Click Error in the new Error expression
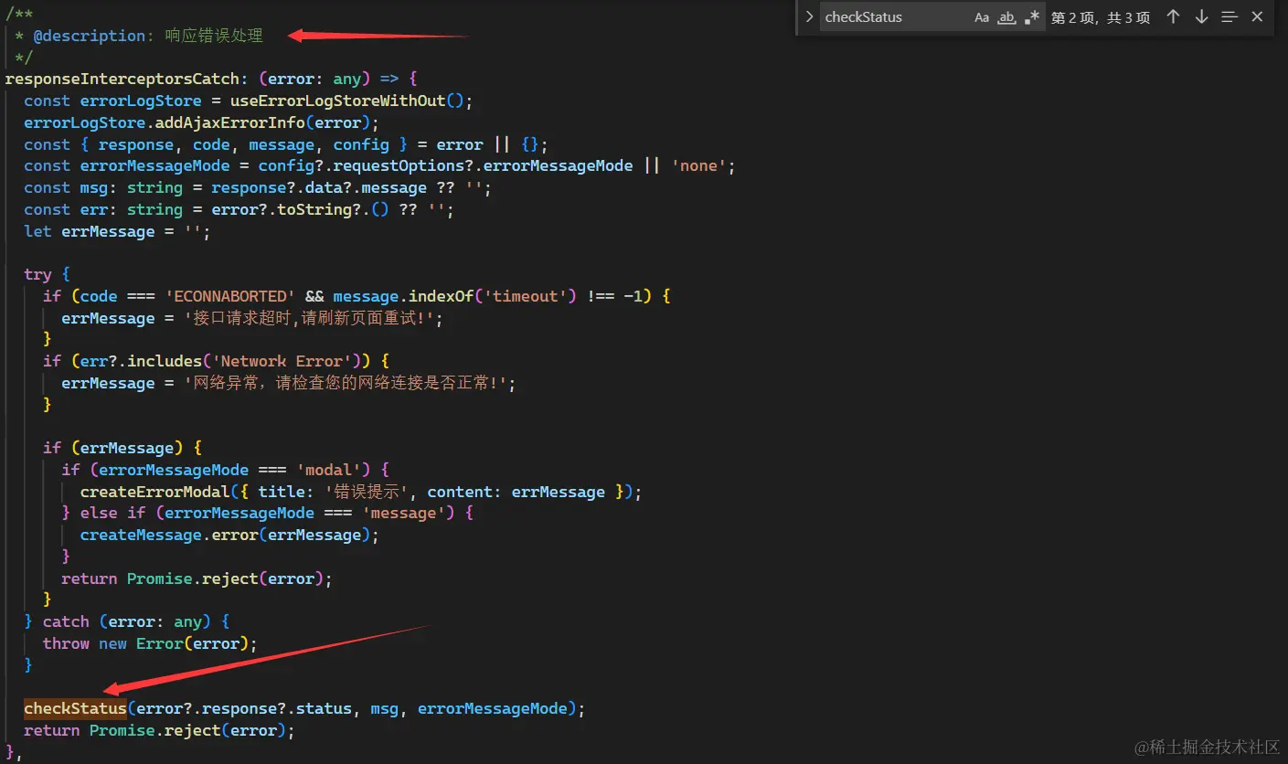Image resolution: width=1288 pixels, height=764 pixels. [x=160, y=643]
